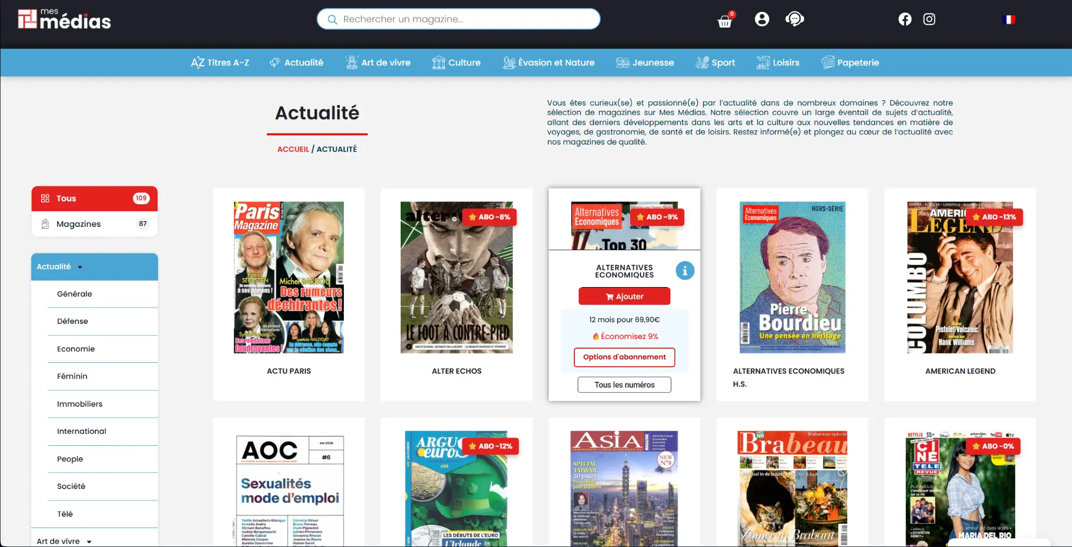Click the magnifier icon in search bar
The width and height of the screenshot is (1072, 547).
point(332,19)
